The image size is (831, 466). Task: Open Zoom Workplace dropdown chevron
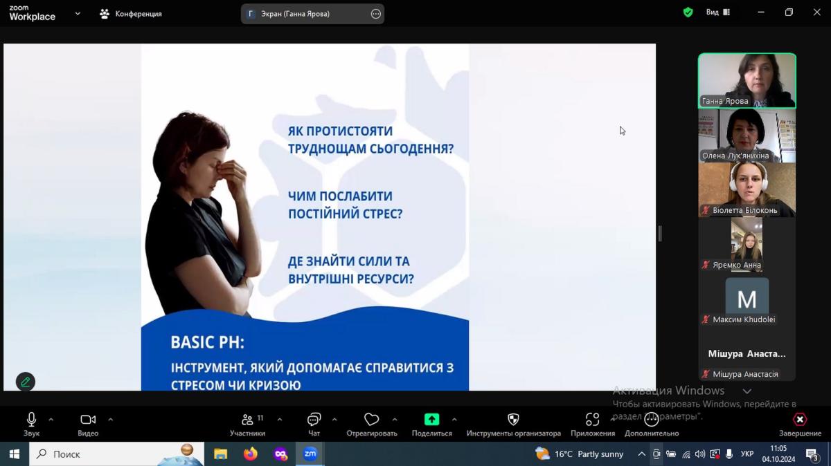(x=78, y=13)
